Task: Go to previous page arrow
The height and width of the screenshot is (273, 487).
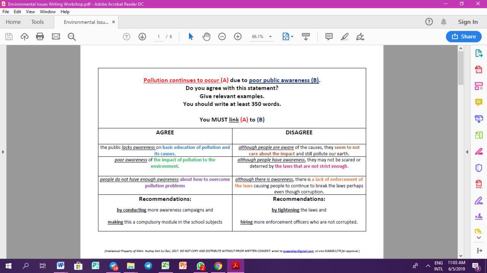Action: 126,36
